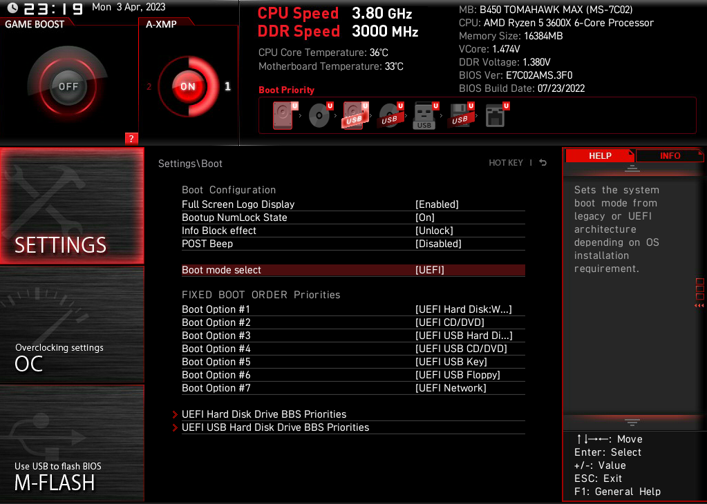Switch to the HELP tab

(600, 156)
